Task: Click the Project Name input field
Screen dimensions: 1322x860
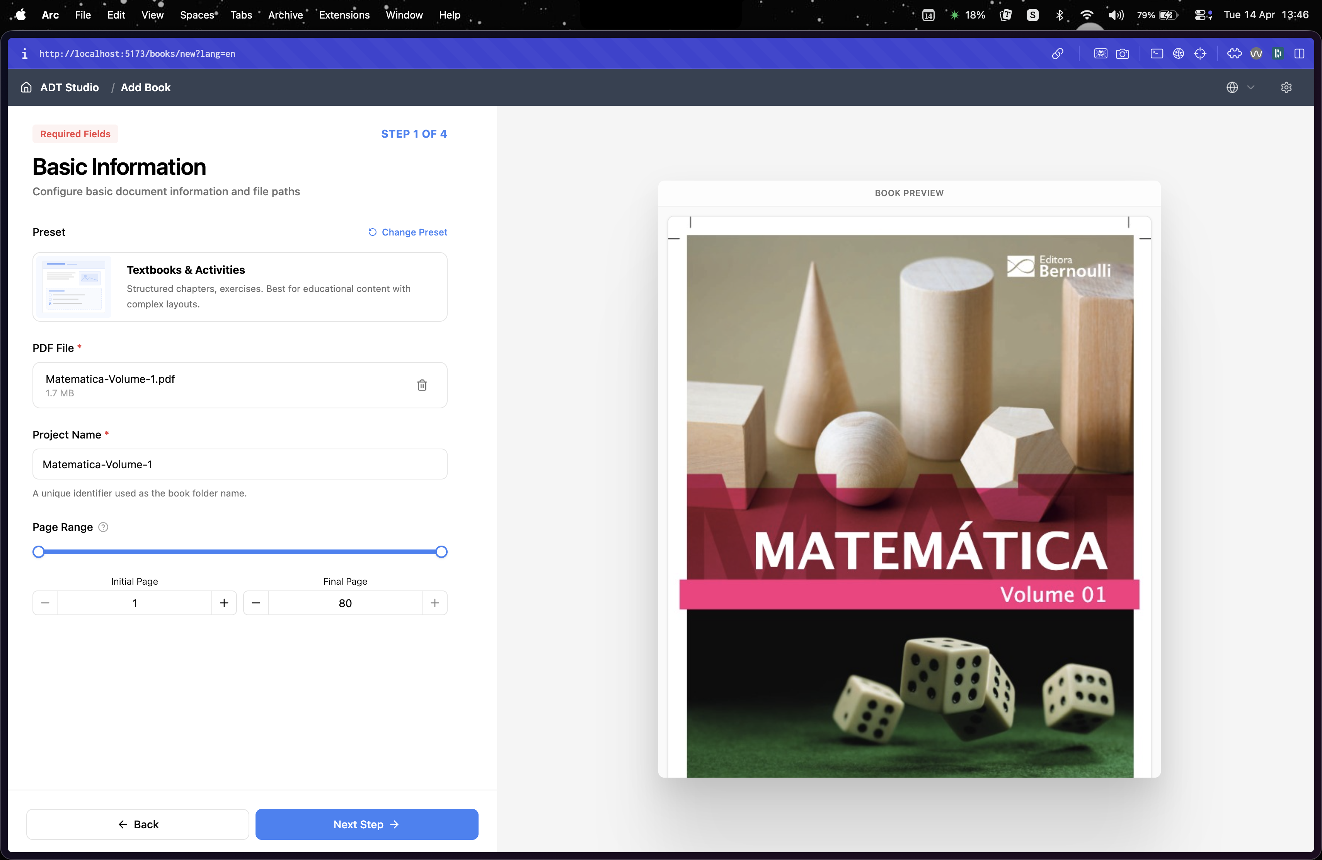Action: [x=240, y=464]
